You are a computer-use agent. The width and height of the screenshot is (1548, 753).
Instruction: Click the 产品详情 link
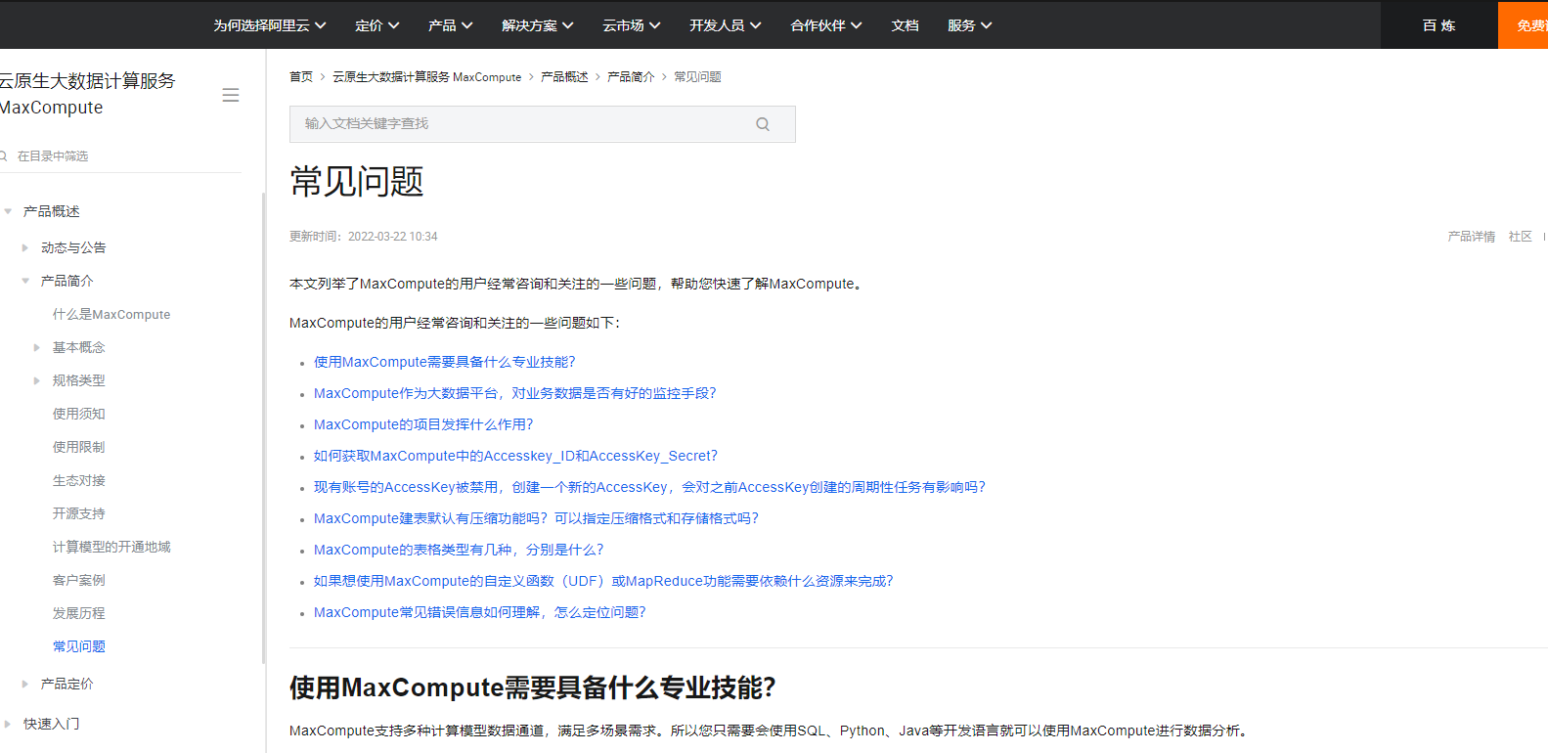pyautogui.click(x=1472, y=237)
